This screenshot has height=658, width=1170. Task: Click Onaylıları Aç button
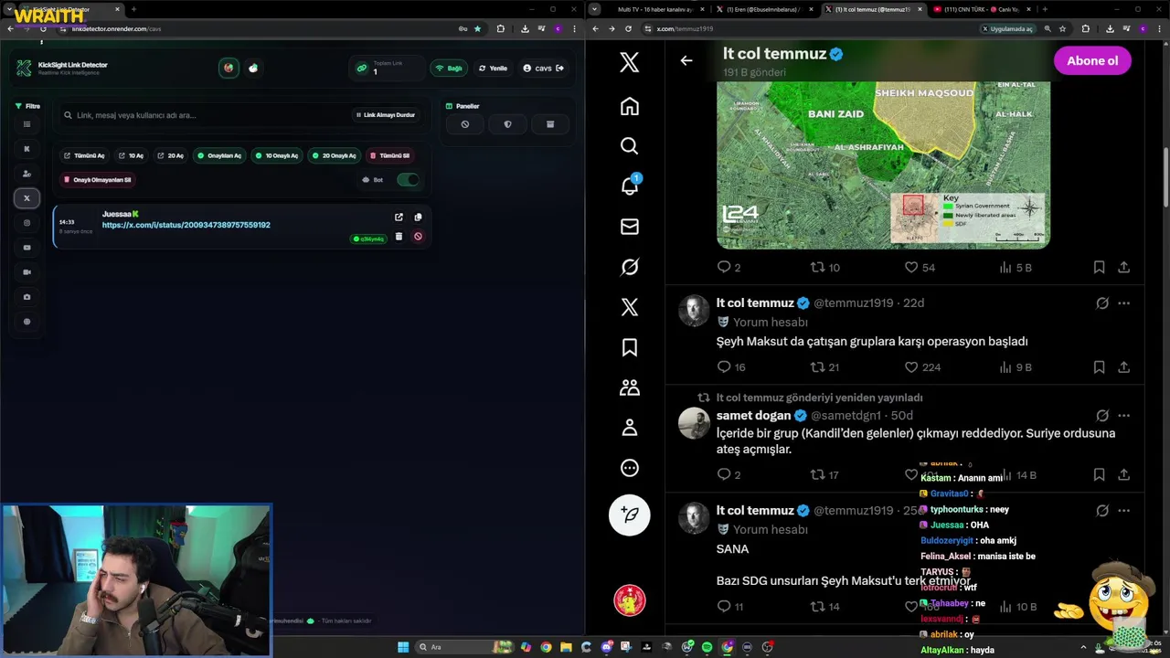tap(219, 156)
